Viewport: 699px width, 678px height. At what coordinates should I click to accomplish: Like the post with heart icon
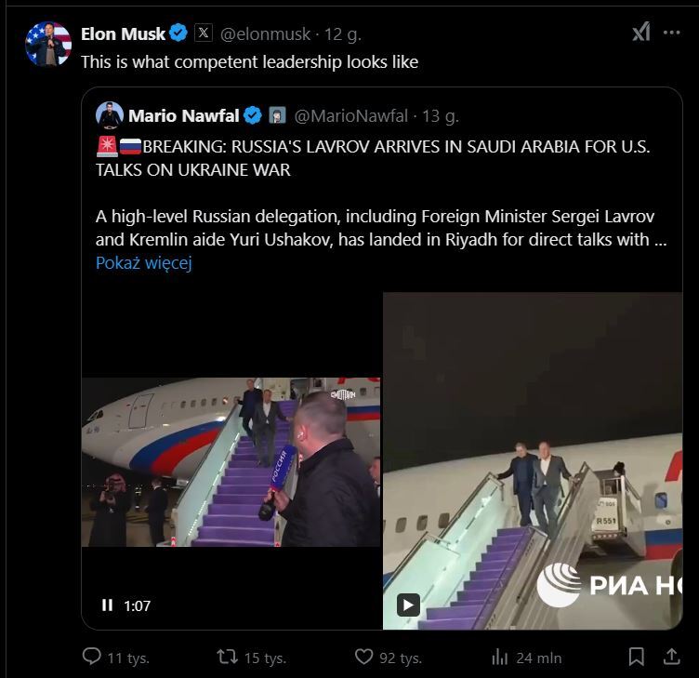pyautogui.click(x=364, y=657)
